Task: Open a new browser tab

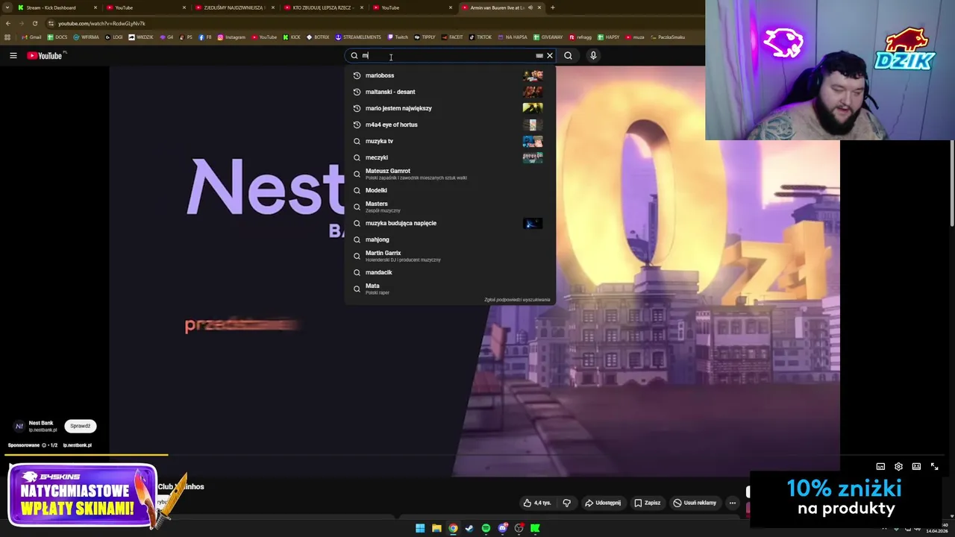Action: (x=552, y=7)
